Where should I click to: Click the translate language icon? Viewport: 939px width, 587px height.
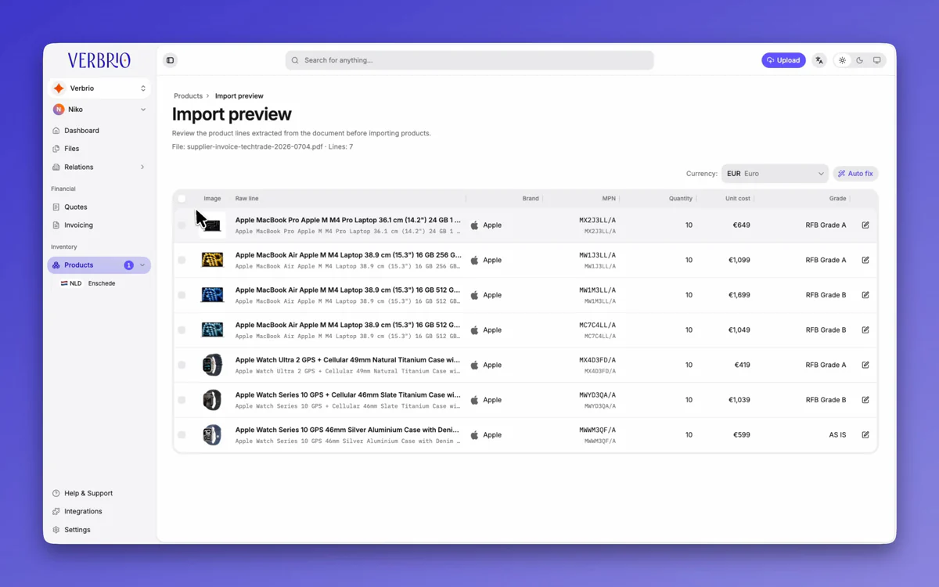pyautogui.click(x=819, y=60)
